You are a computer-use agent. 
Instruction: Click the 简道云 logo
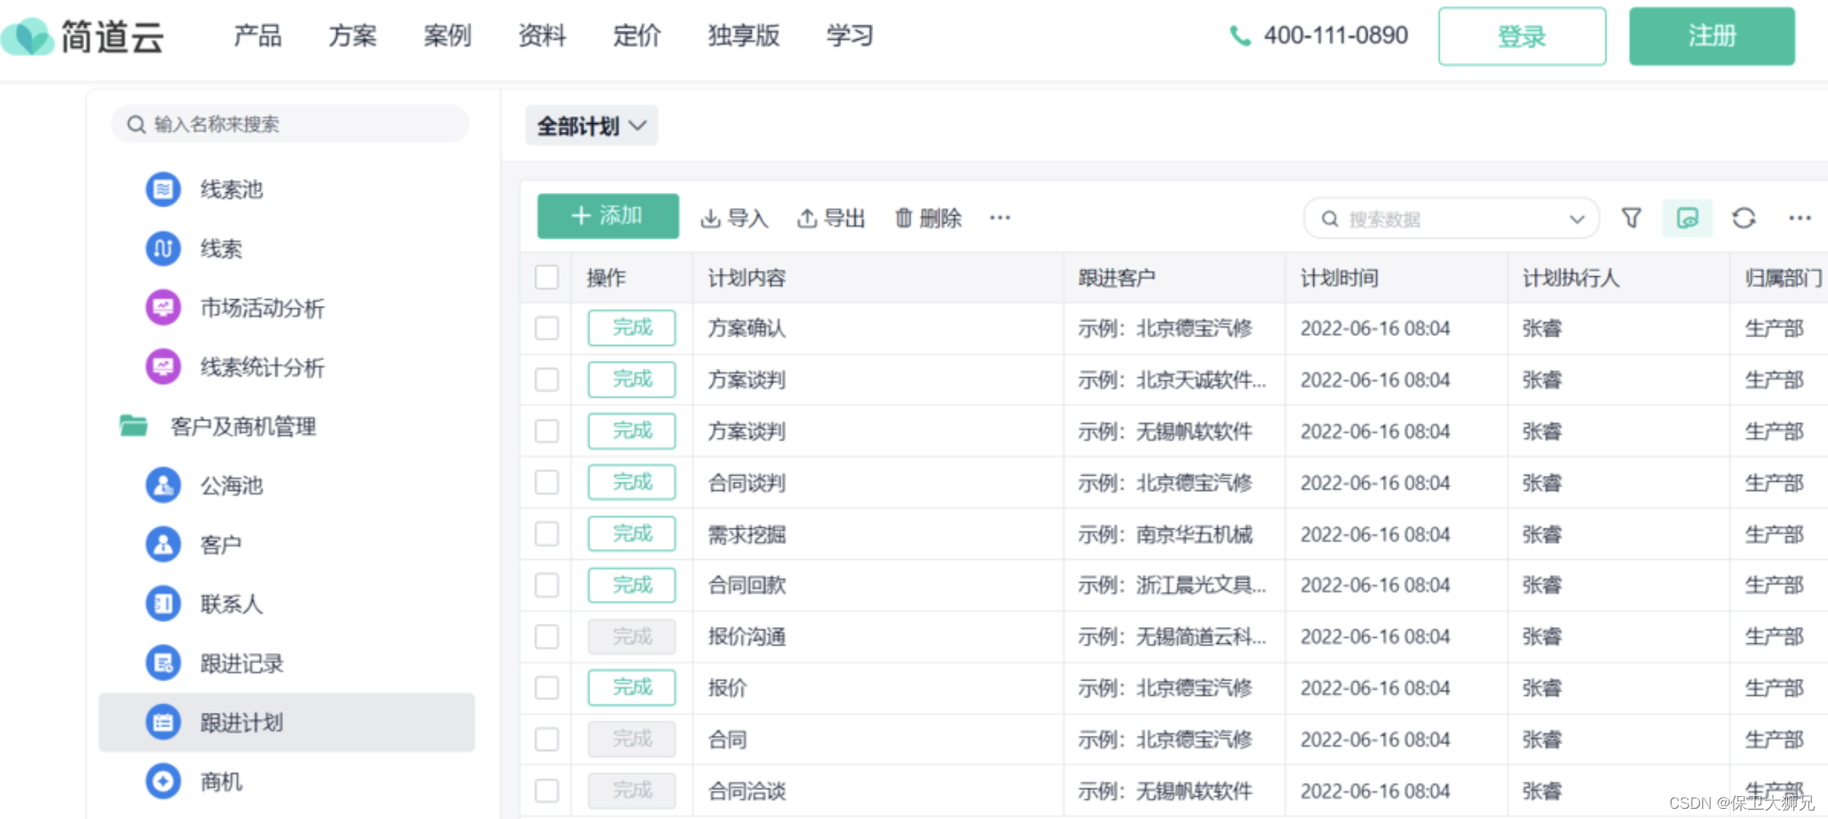point(82,37)
